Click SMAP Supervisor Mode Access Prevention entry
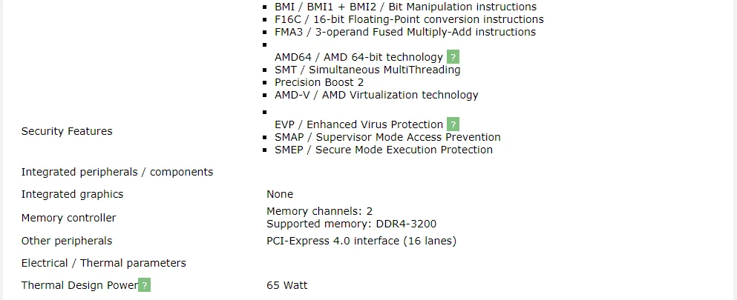This screenshot has width=737, height=300. [387, 137]
